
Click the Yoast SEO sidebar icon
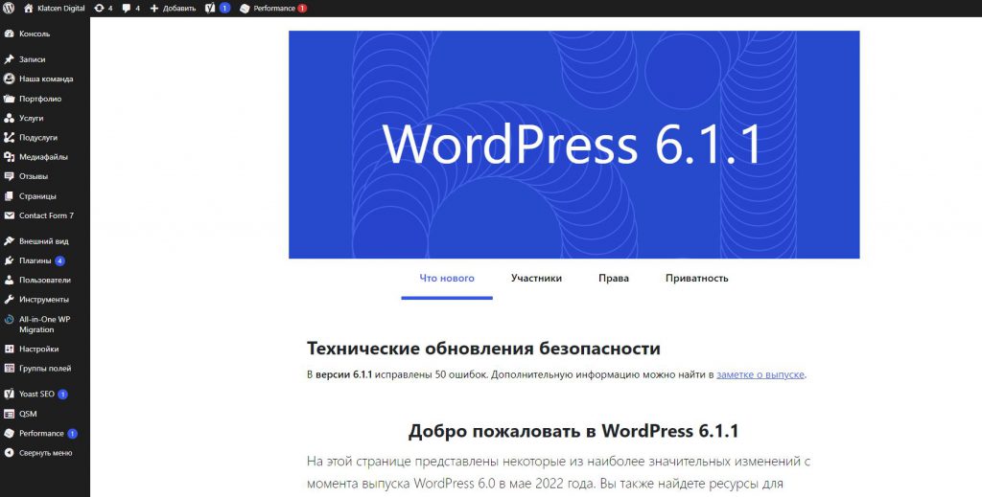click(x=9, y=395)
